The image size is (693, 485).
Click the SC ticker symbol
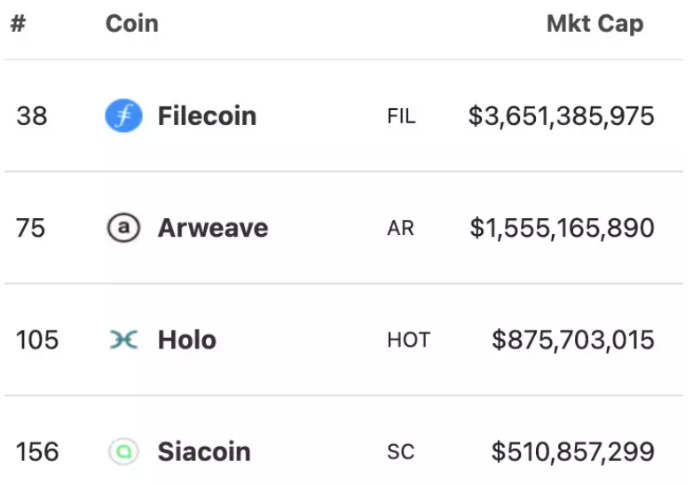[x=400, y=452]
